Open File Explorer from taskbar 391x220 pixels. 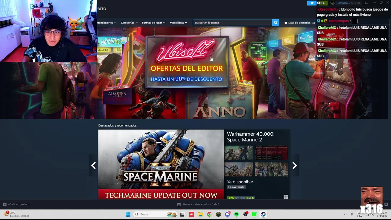tap(200, 215)
